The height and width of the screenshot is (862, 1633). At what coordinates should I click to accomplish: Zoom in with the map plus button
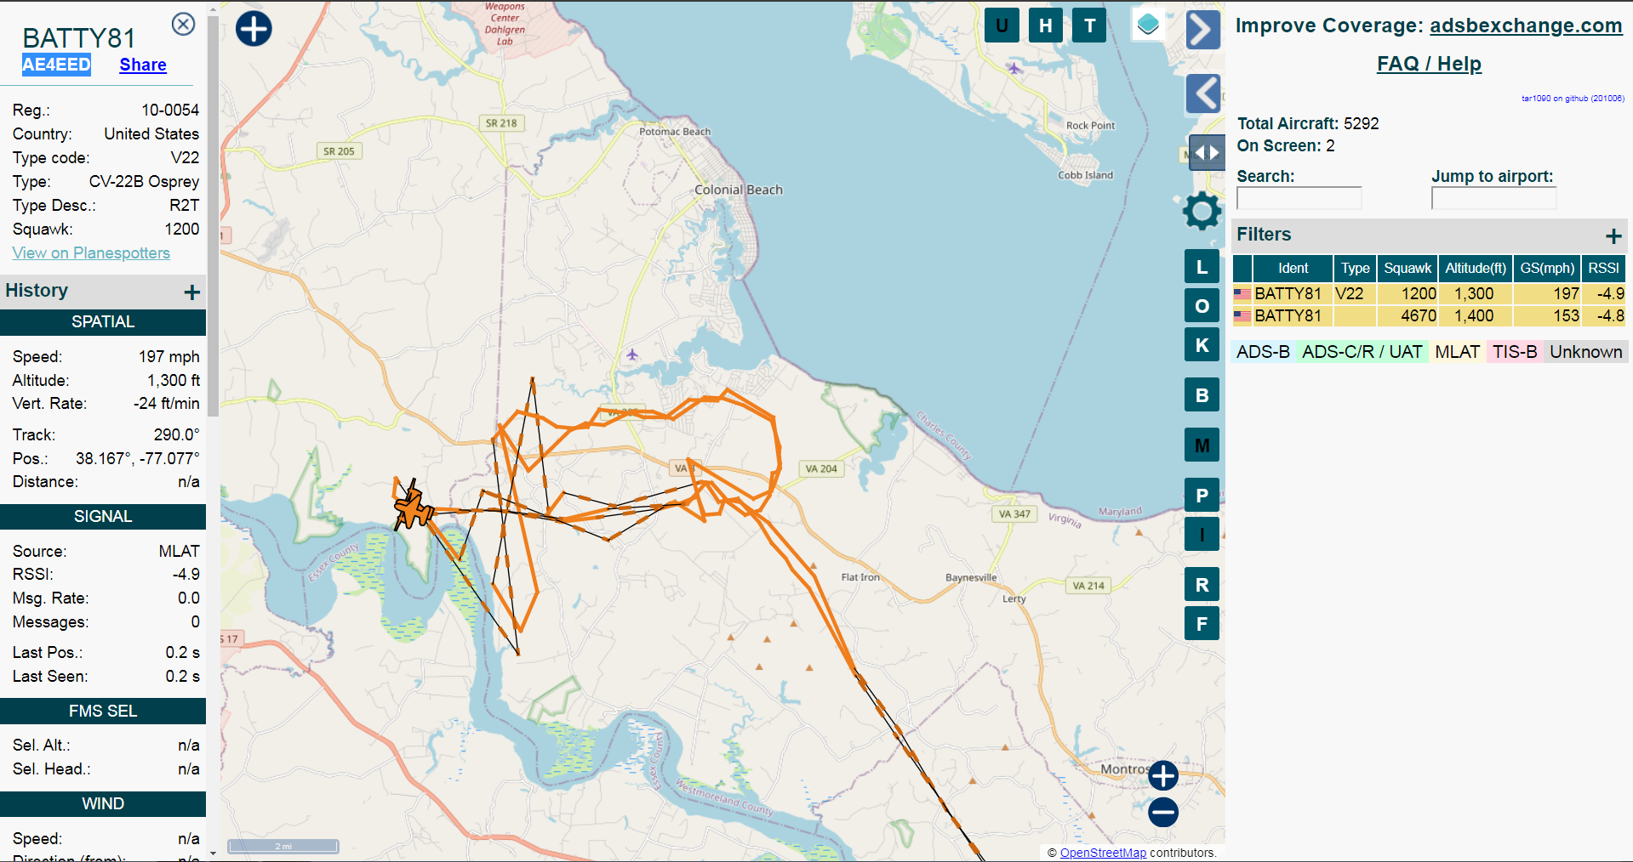(1163, 775)
